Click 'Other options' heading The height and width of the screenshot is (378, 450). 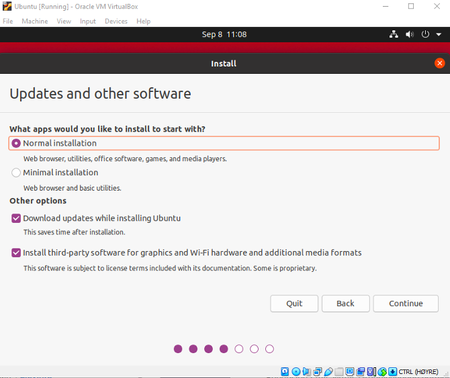click(38, 201)
